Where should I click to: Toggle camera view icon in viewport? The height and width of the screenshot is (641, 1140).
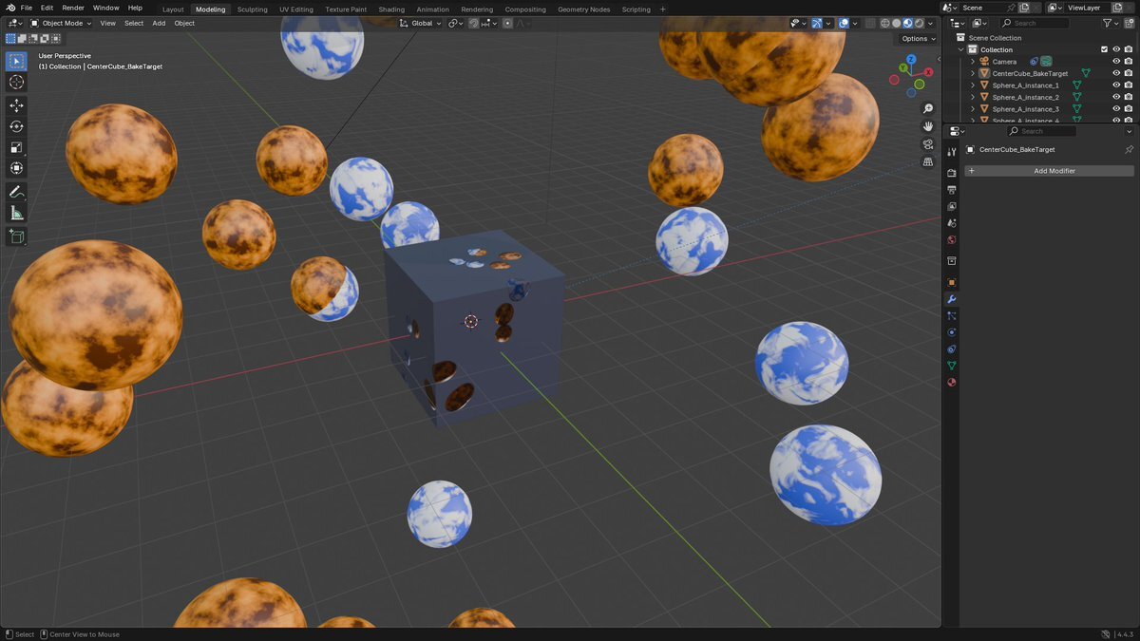coord(928,144)
